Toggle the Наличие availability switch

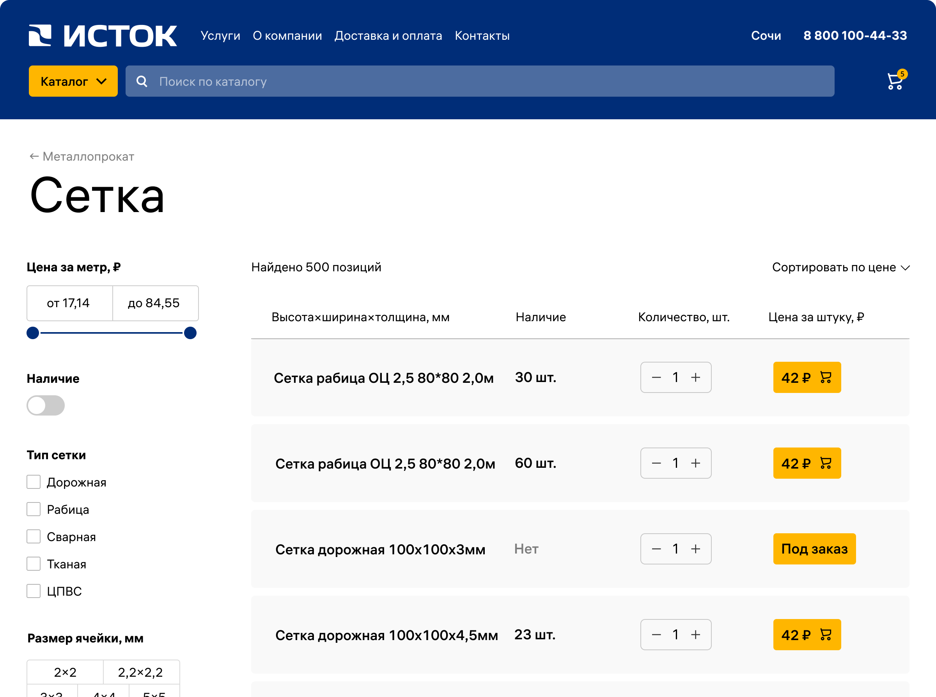click(46, 405)
